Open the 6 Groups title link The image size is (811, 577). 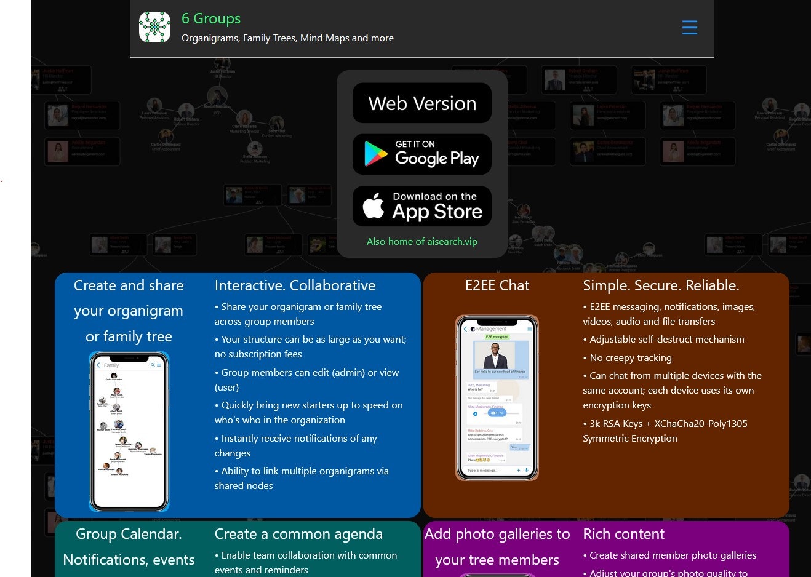(211, 18)
